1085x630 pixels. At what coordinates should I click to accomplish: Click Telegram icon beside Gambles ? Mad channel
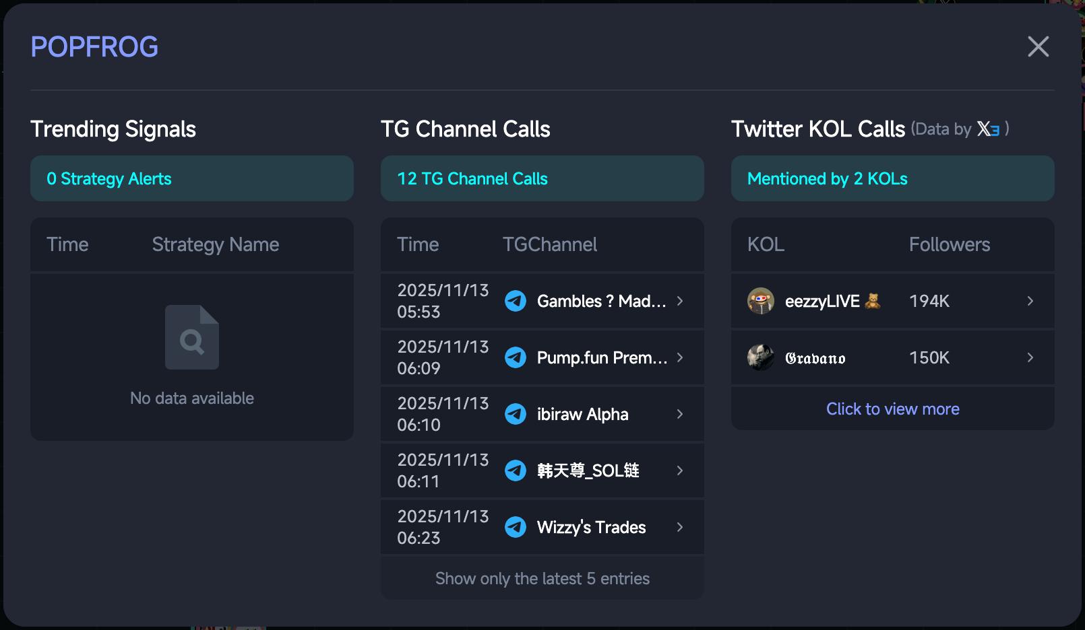[x=516, y=301]
